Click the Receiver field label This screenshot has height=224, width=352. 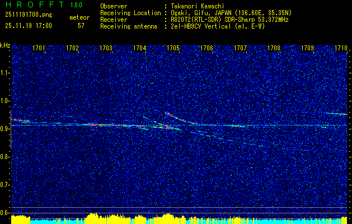pos(114,20)
